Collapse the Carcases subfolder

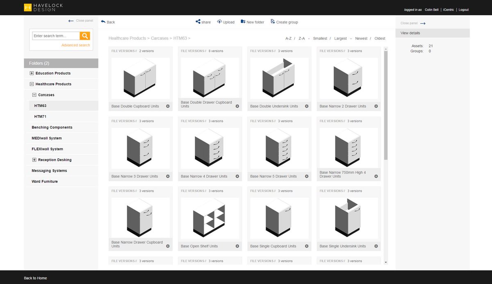point(34,95)
